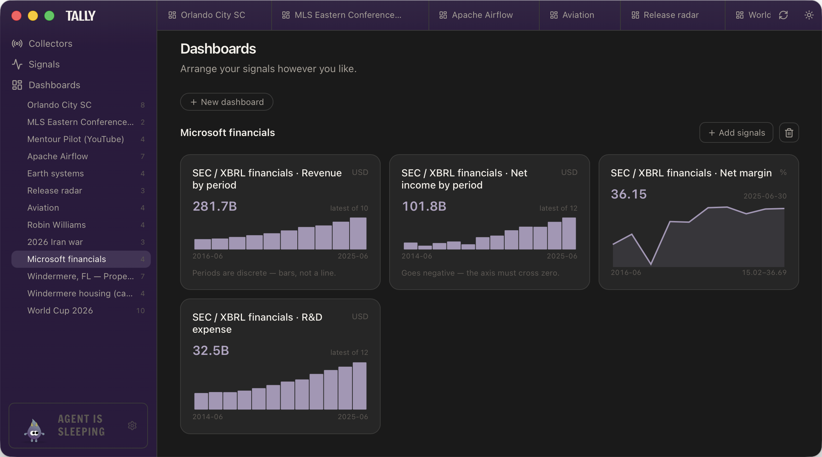822x457 pixels.
Task: Click the grid icon on Release radar tab
Action: 635,15
